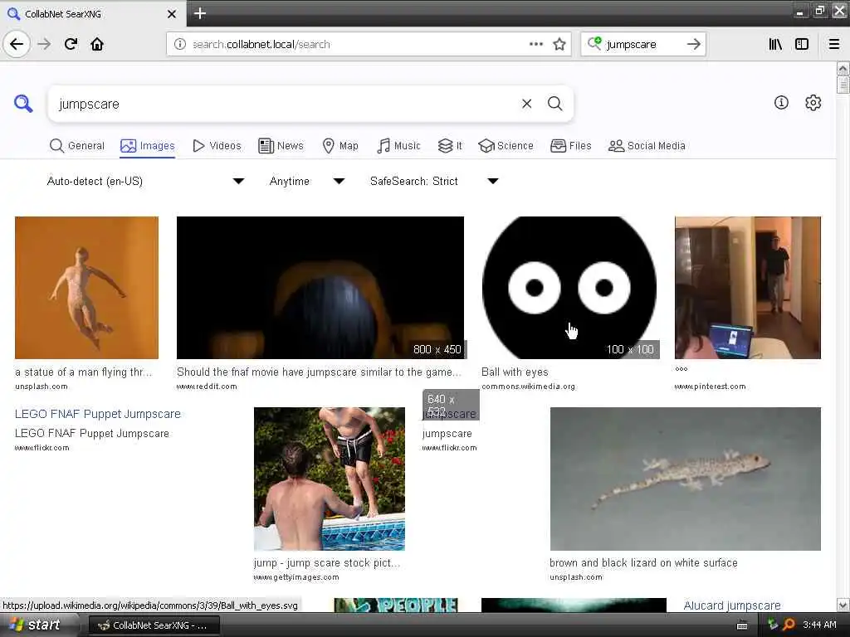This screenshot has width=850, height=637.
Task: Open the SearXNG about info icon
Action: point(781,102)
